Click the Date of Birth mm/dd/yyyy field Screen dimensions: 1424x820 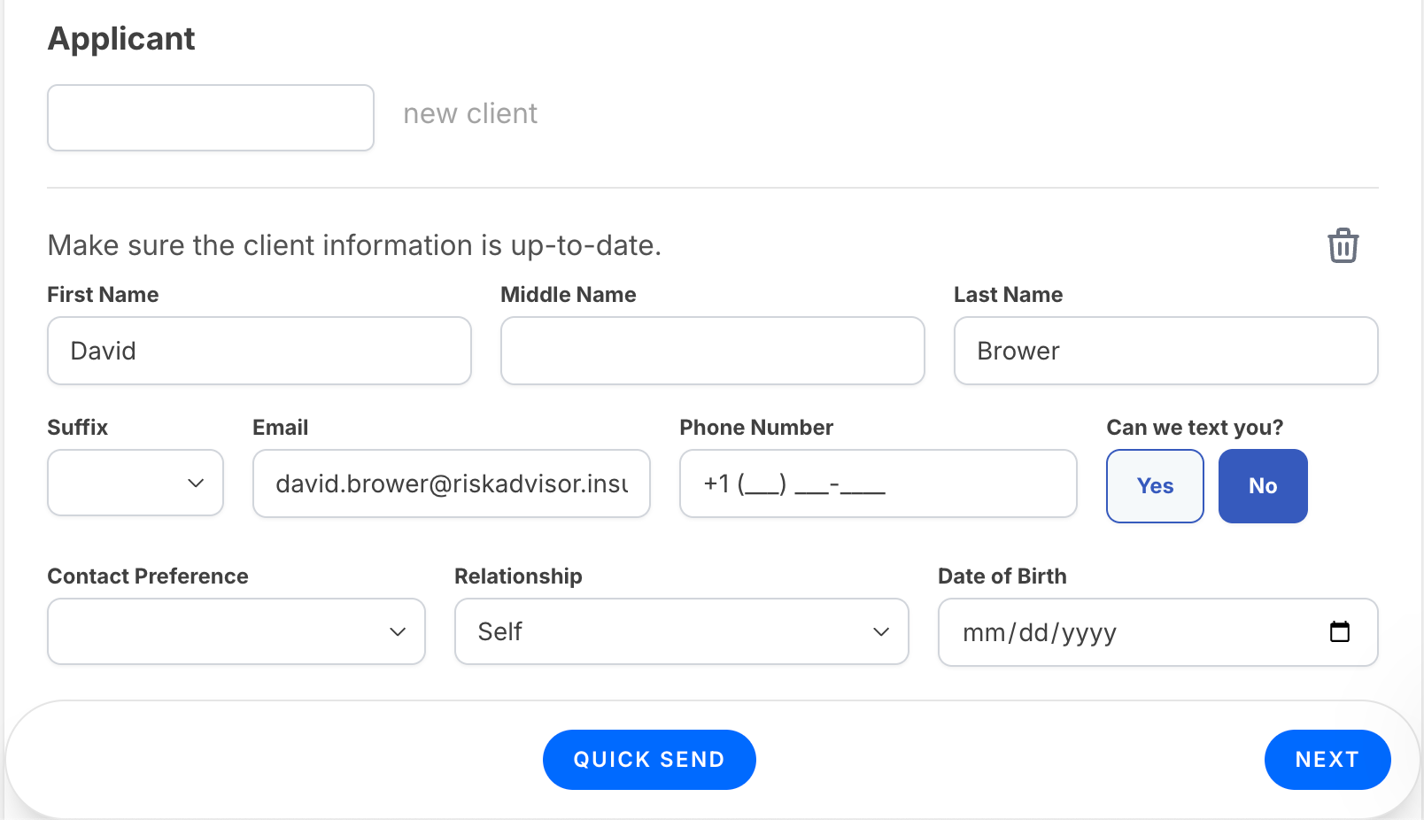pyautogui.click(x=1158, y=632)
